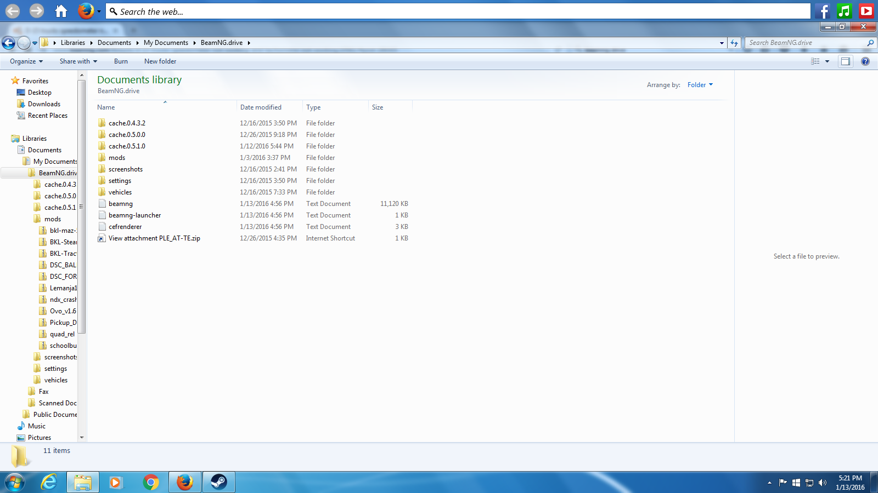
Task: Click Documents in address breadcrumb
Action: click(x=114, y=43)
